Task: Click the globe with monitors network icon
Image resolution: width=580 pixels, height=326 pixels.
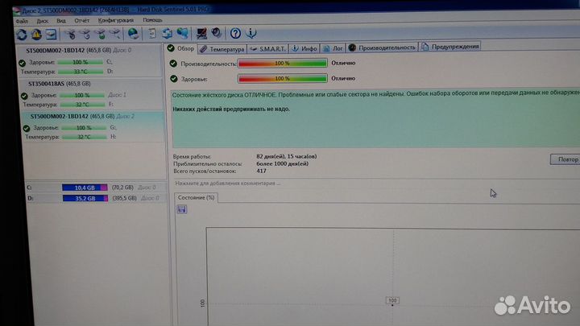Action: coord(182,34)
